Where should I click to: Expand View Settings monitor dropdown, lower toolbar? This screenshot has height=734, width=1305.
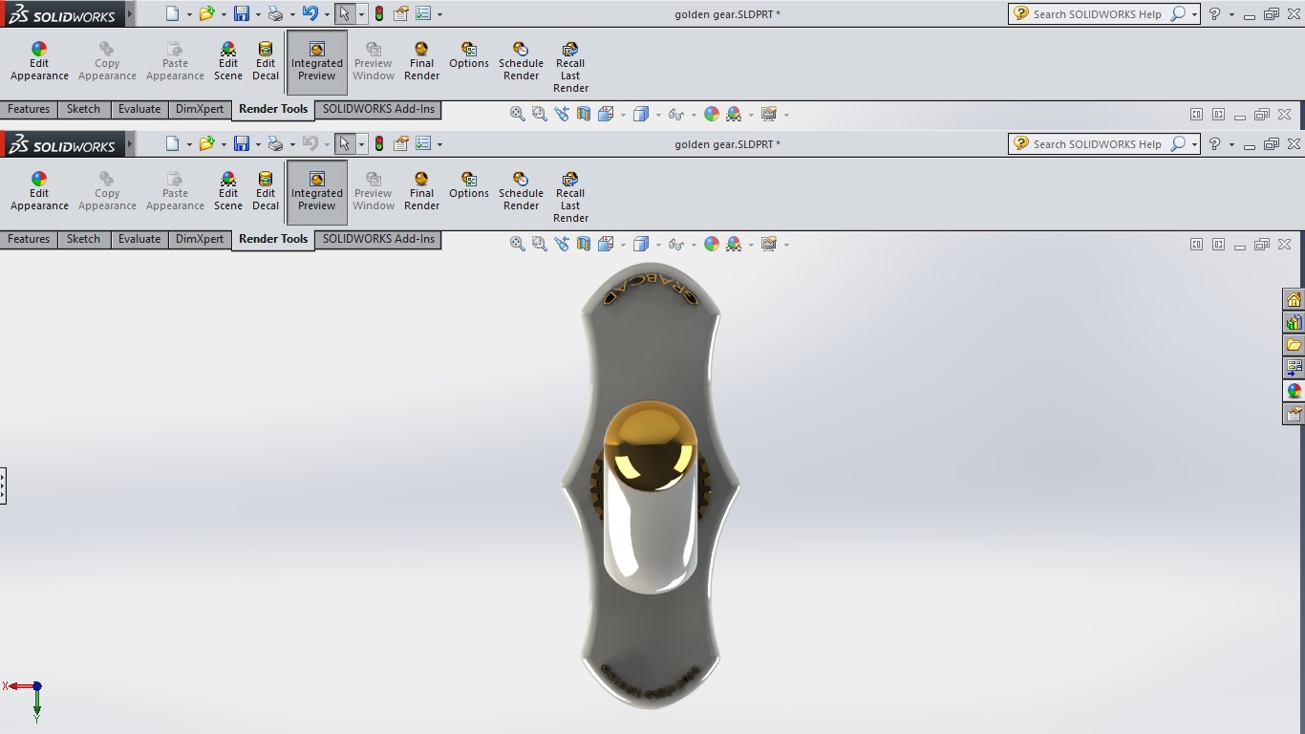click(x=786, y=245)
